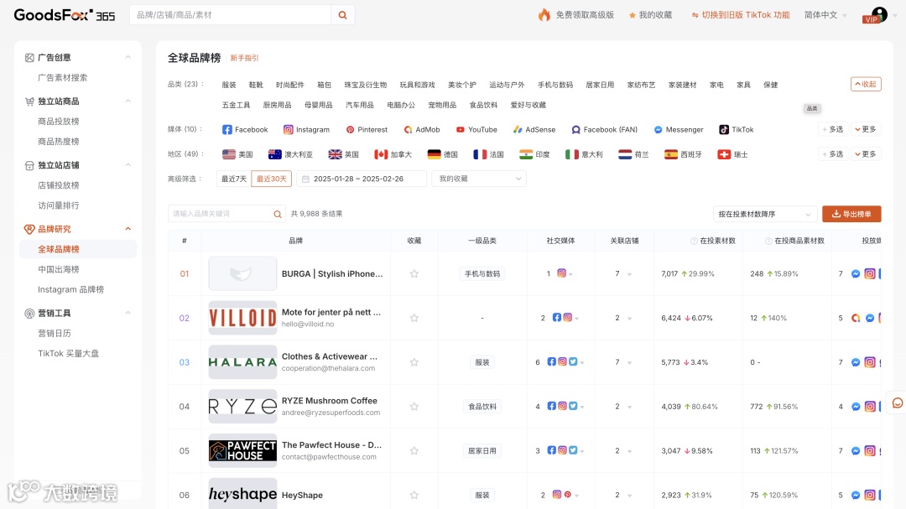The height and width of the screenshot is (509, 906).
Task: Collapse the 独立站商品 sidebar section
Action: click(x=128, y=101)
